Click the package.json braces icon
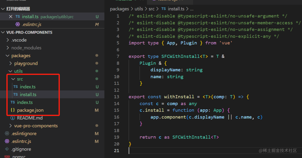Image resolution: width=302 pixels, height=158 pixels. click(x=13, y=110)
